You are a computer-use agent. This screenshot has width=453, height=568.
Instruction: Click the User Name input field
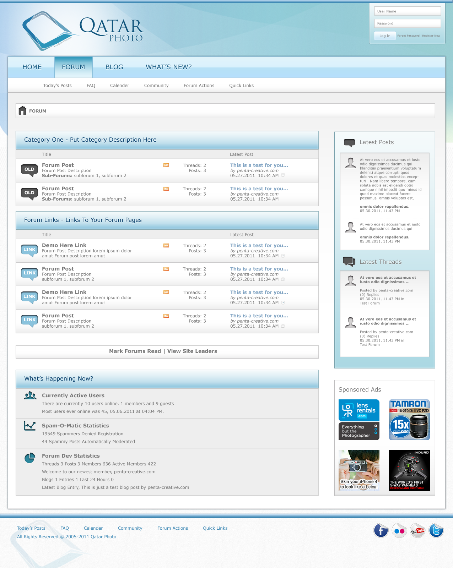(x=407, y=11)
